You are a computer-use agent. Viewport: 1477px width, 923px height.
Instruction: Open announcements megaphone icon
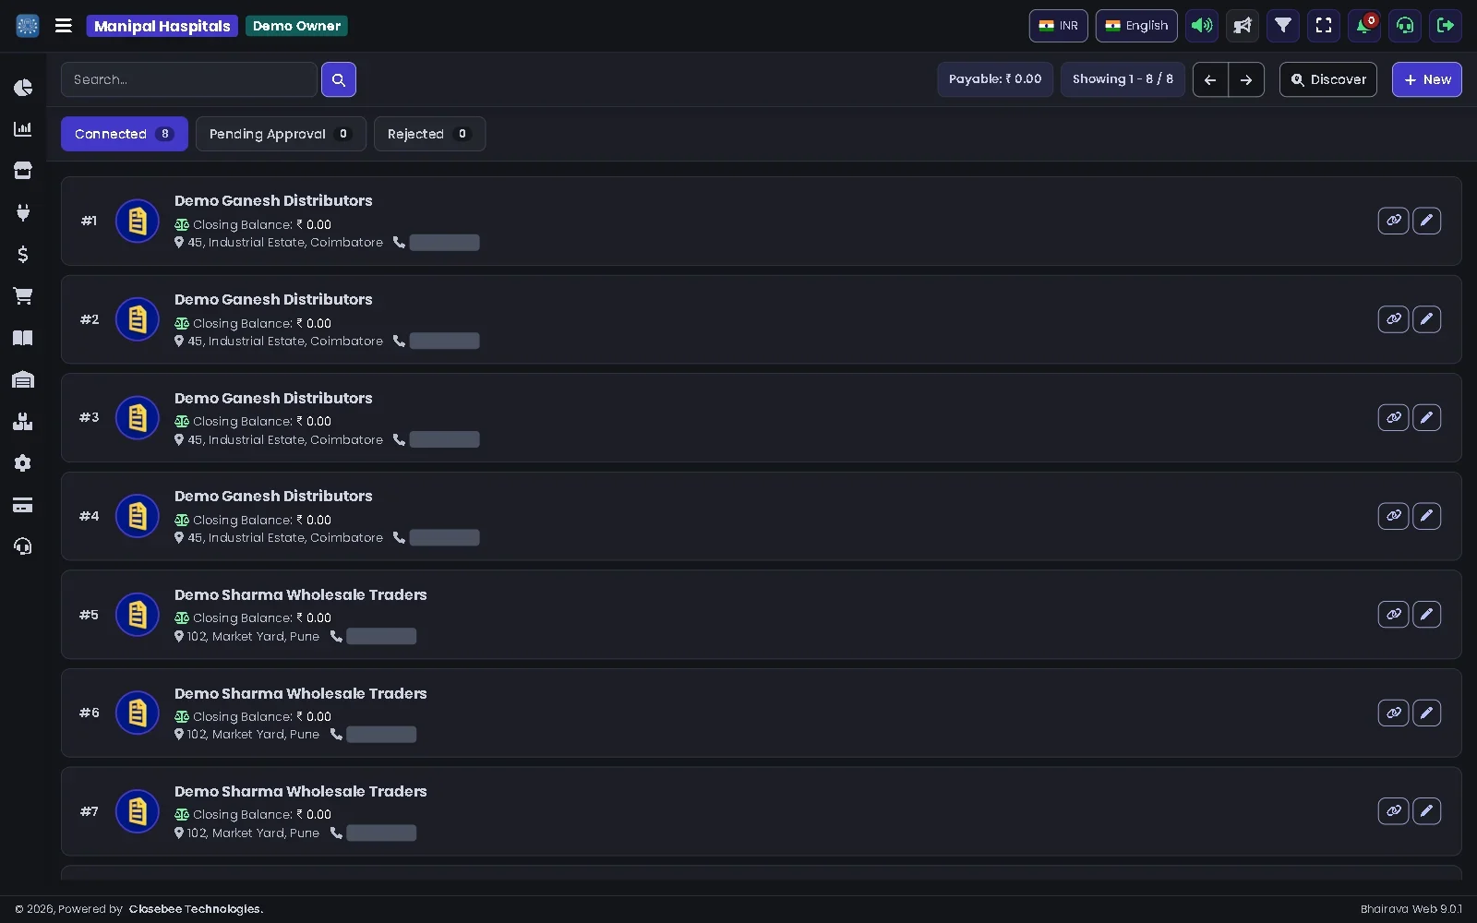pos(1243,26)
